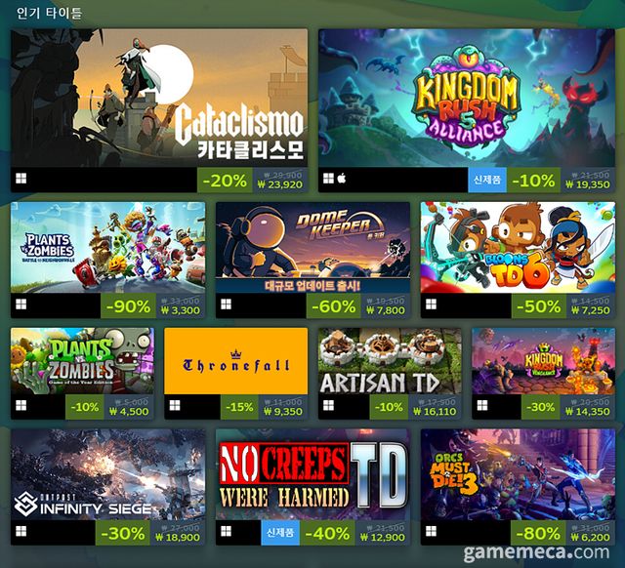This screenshot has height=568, width=625.
Task: Click the ₩ 23,920 price for Cataclismo
Action: coord(280,184)
